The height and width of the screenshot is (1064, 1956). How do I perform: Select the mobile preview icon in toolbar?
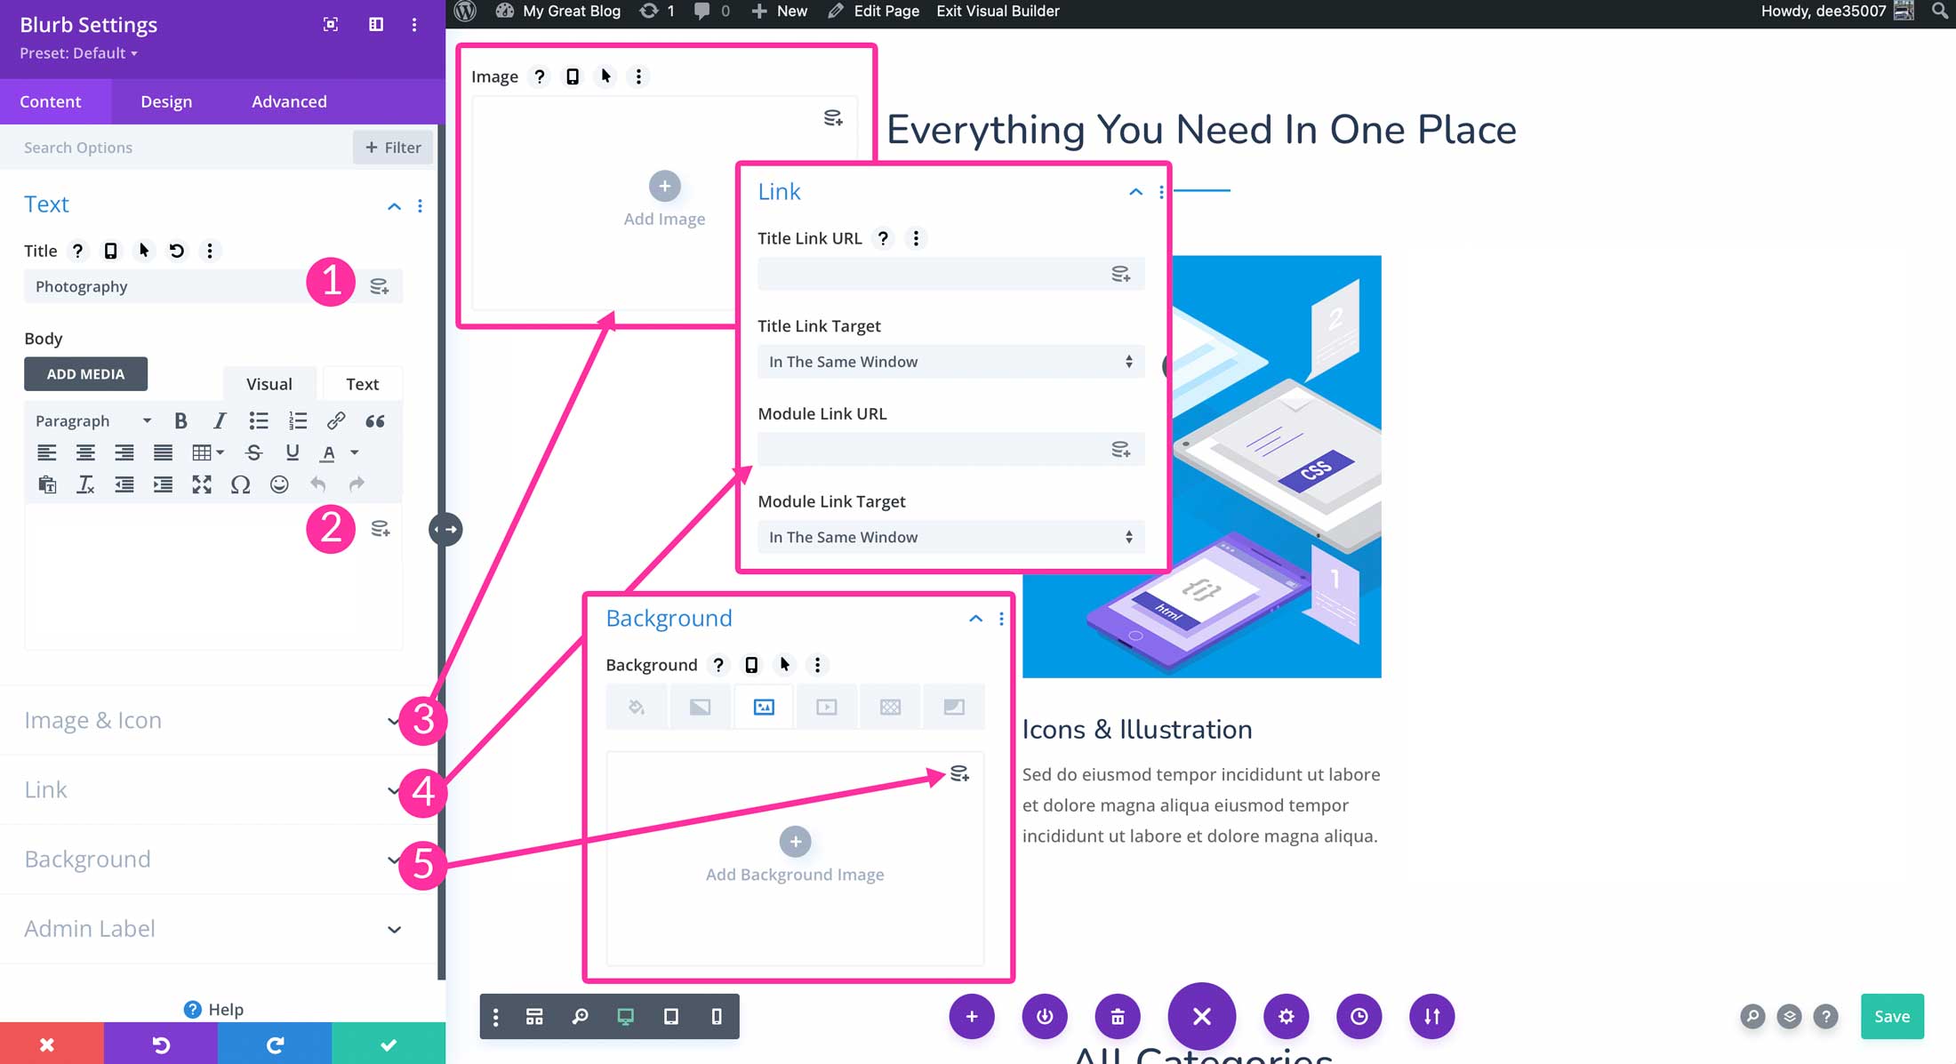717,1015
